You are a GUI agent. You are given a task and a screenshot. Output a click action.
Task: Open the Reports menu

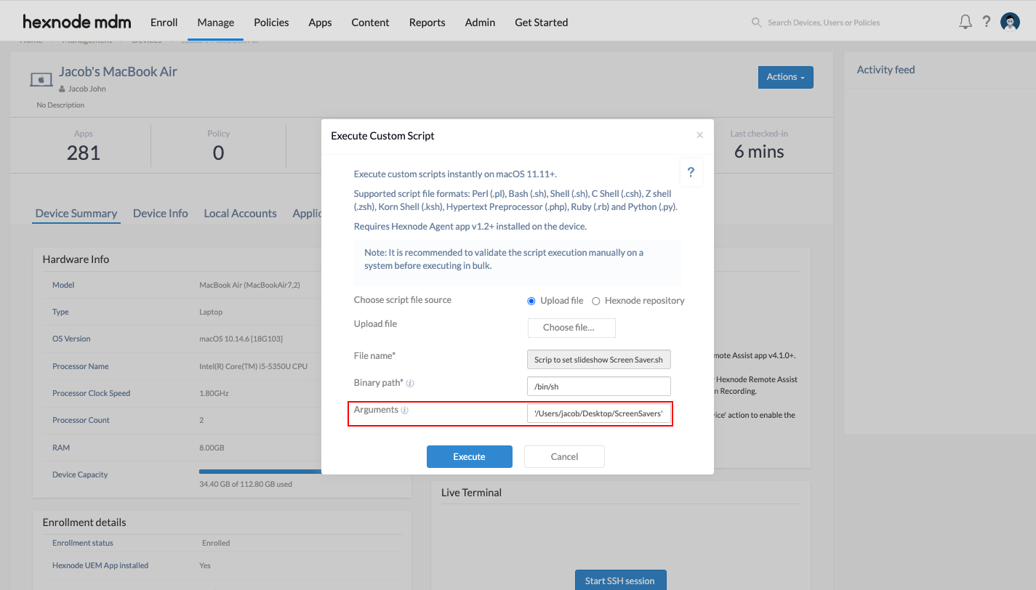coord(427,22)
